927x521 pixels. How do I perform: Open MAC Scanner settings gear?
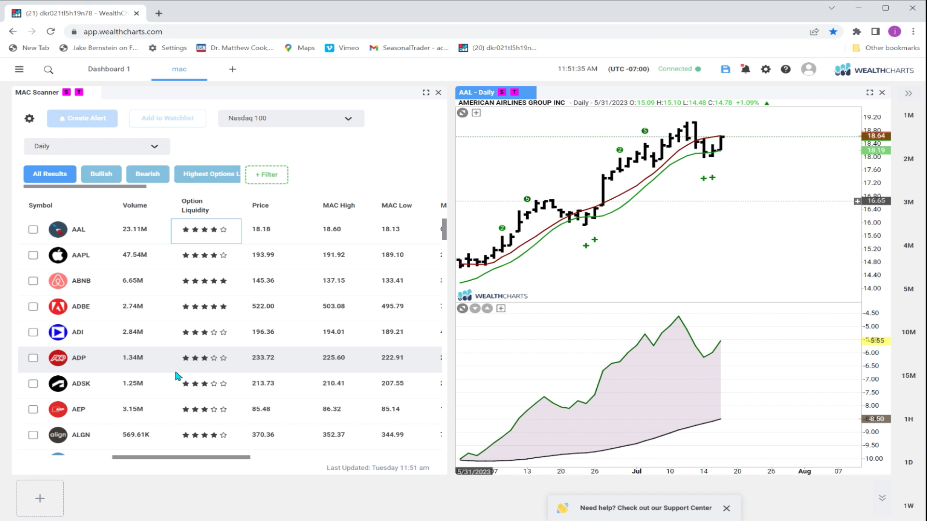pyautogui.click(x=29, y=118)
